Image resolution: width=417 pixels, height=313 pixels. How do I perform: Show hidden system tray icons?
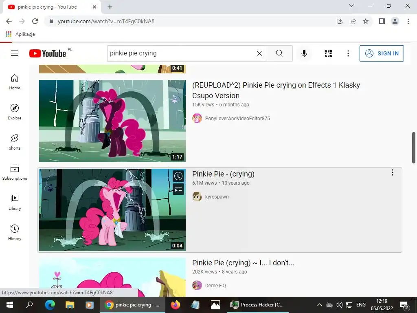click(320, 305)
